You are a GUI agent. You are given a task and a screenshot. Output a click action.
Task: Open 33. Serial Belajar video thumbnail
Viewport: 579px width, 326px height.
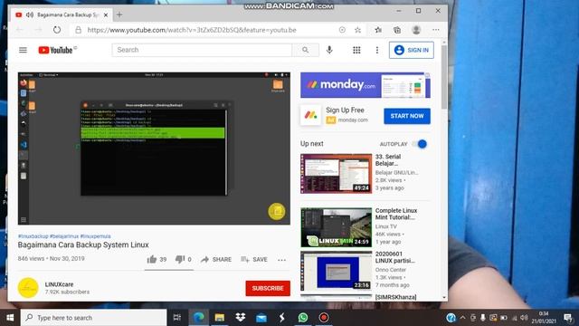click(x=336, y=174)
